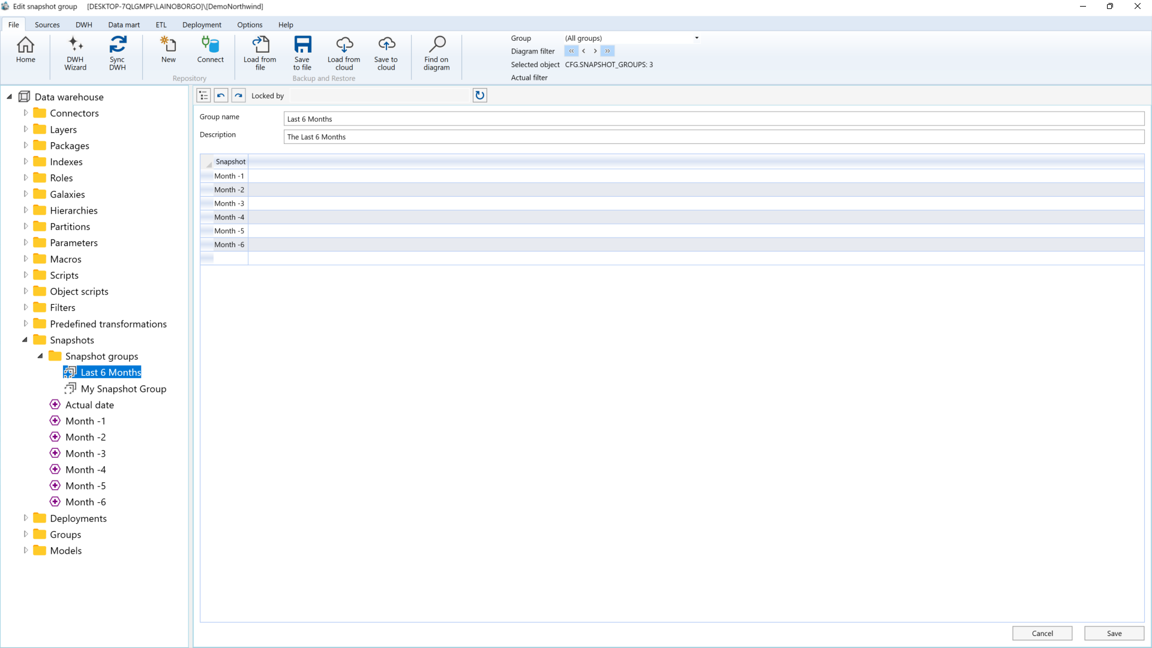Expand the Packages folder
Viewport: 1152px width, 648px height.
pyautogui.click(x=25, y=145)
